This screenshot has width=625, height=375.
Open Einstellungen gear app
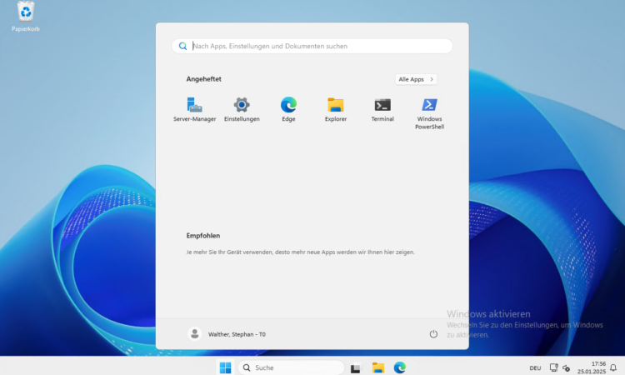point(242,109)
